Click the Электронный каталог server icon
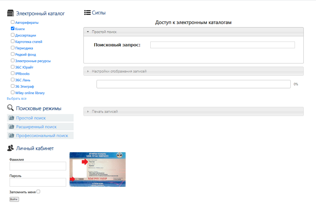Screen dimensions: 316x211 pyautogui.click(x=11, y=13)
